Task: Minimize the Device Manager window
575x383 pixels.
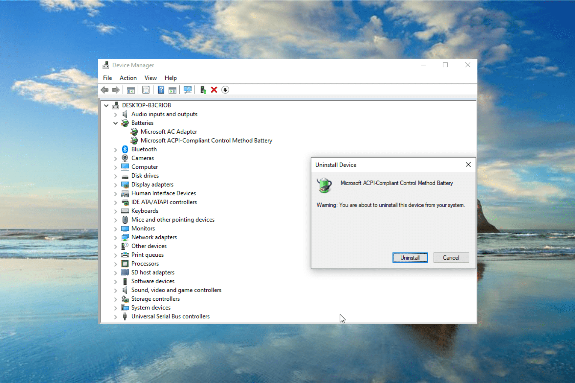Action: pos(423,65)
